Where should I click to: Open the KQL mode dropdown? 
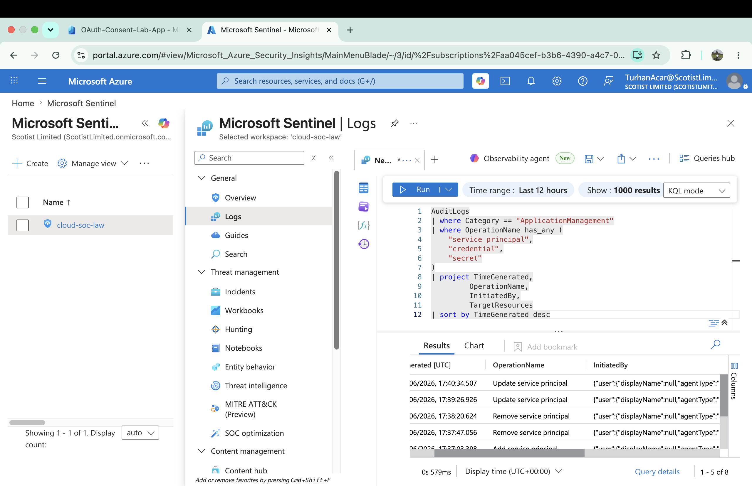pos(697,190)
